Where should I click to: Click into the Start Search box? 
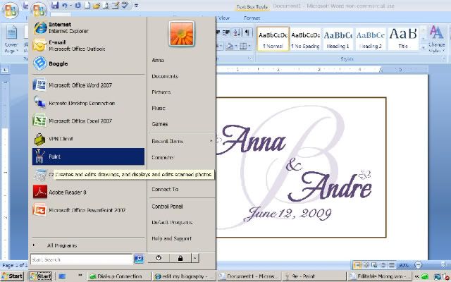(82, 259)
